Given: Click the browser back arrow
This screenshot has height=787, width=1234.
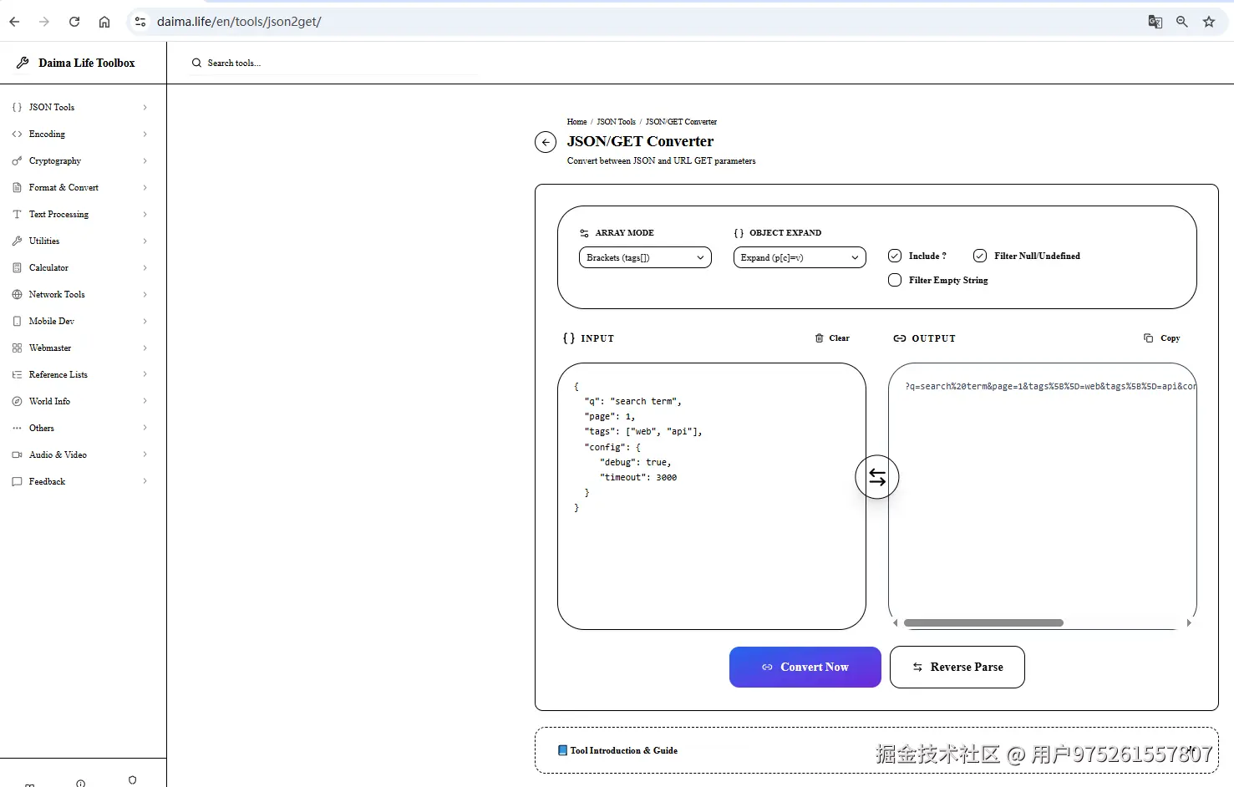Looking at the screenshot, I should pos(14,22).
